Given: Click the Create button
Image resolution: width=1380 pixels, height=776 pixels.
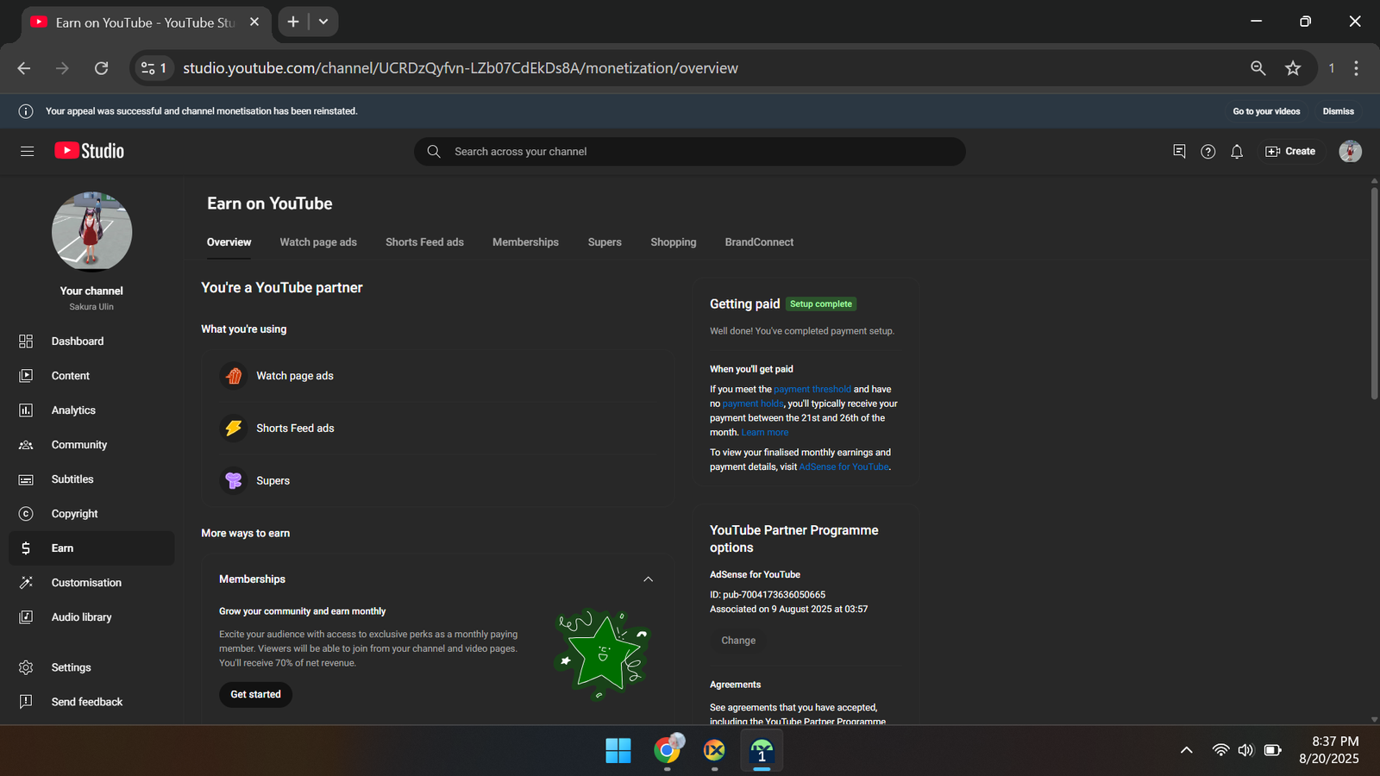Looking at the screenshot, I should coord(1290,151).
